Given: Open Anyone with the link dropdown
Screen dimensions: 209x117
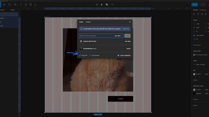Looking at the screenshot, I should click(90, 41).
